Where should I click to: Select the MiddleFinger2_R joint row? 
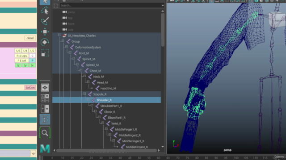[x=106, y=135]
